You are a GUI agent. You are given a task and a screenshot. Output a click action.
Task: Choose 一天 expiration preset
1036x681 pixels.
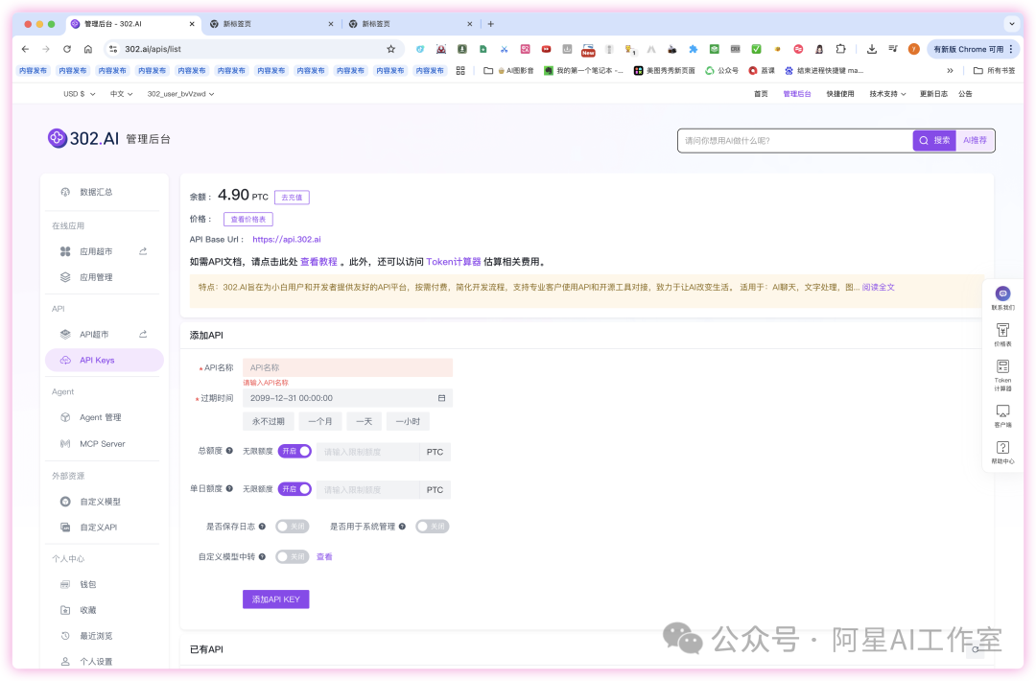pyautogui.click(x=365, y=421)
